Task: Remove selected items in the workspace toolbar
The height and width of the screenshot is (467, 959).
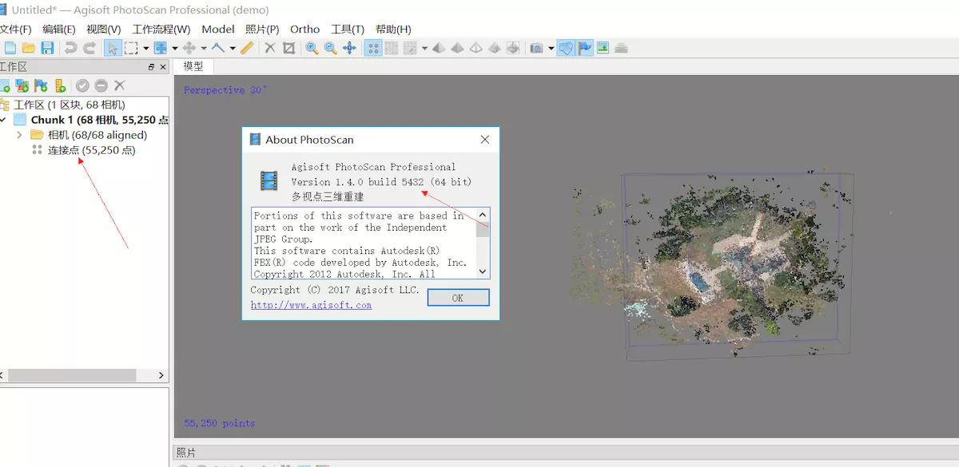Action: (120, 85)
